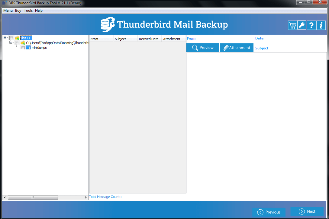Click the Date label in preview pane
Image resolution: width=329 pixels, height=219 pixels.
click(x=259, y=38)
